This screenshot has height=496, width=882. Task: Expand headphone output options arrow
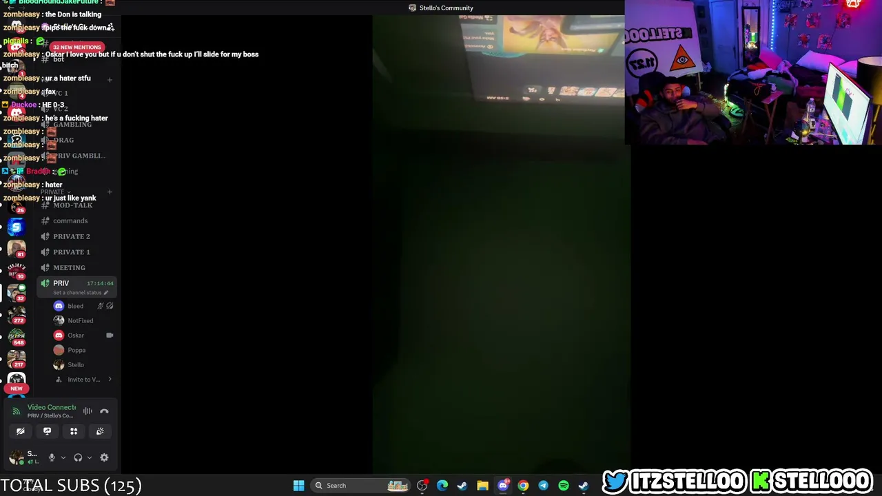tap(89, 457)
